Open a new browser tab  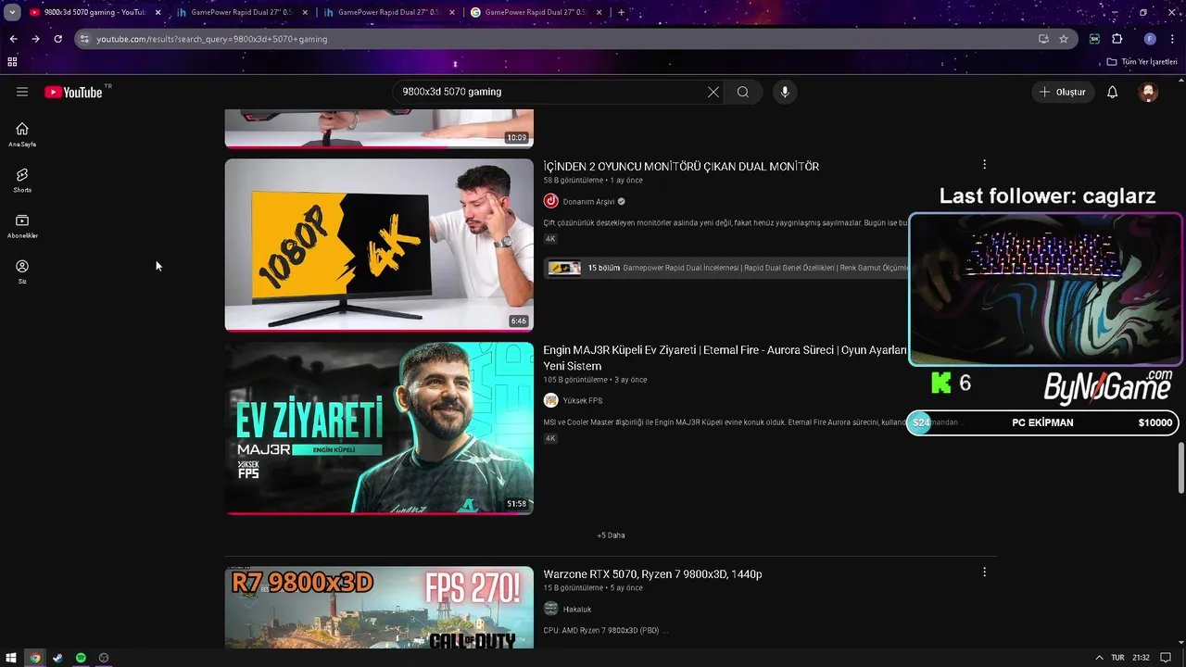[621, 13]
